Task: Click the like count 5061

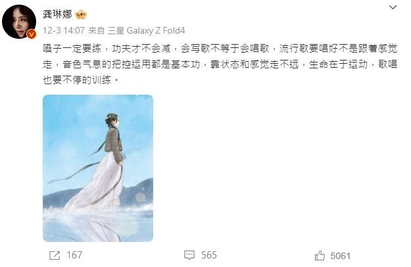Action: coord(340,256)
